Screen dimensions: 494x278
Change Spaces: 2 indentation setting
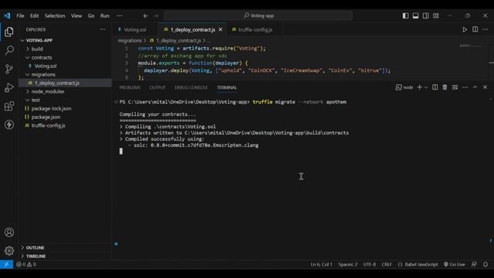pos(348,264)
